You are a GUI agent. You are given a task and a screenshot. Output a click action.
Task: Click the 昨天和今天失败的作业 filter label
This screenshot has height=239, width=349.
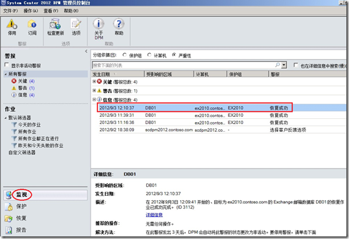(41, 145)
